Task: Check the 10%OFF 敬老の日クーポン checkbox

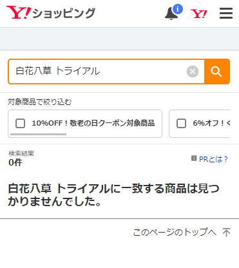Action: (21, 124)
